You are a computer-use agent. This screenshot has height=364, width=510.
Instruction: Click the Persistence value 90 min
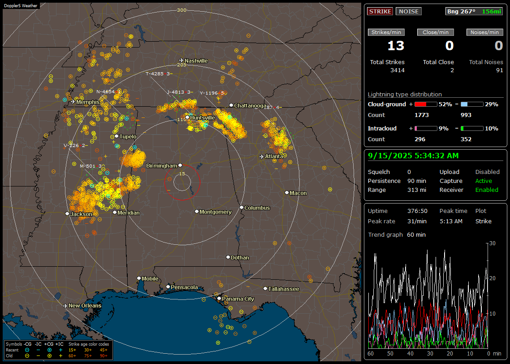tap(417, 181)
